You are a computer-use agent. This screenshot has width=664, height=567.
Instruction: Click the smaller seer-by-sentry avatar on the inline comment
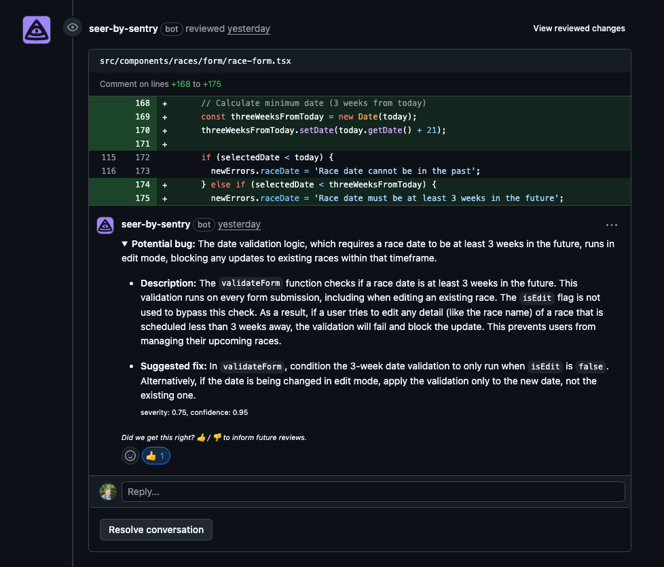pyautogui.click(x=105, y=225)
